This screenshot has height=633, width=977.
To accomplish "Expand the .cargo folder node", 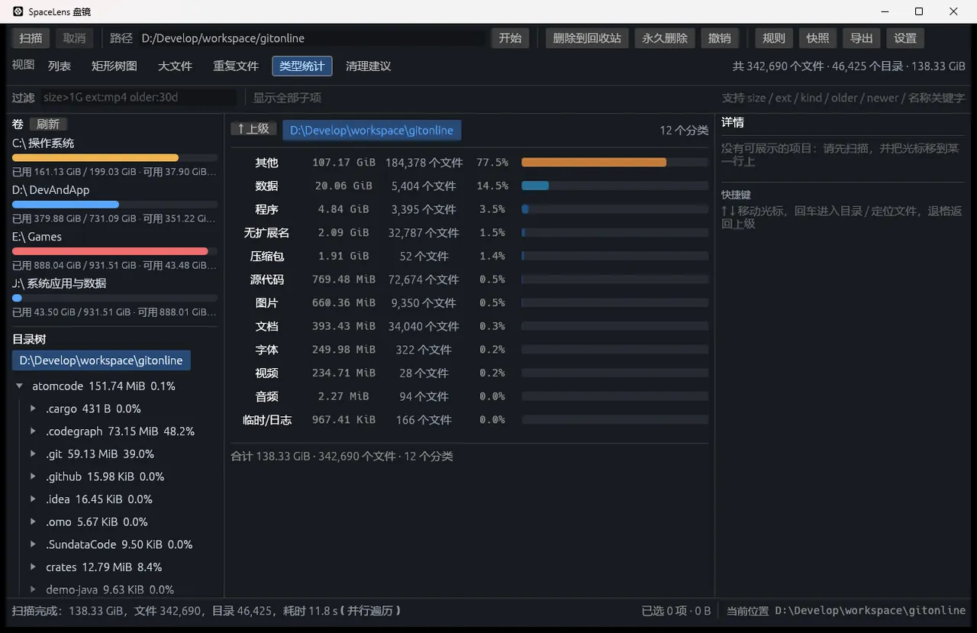I will [x=33, y=409].
